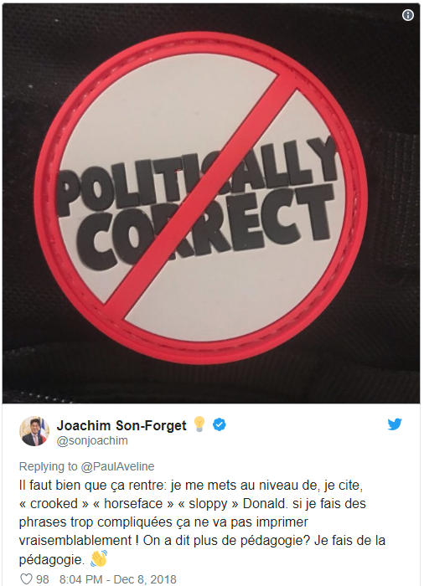424x586 pixels.
Task: Click the blue verified badge
Action: coord(220,425)
